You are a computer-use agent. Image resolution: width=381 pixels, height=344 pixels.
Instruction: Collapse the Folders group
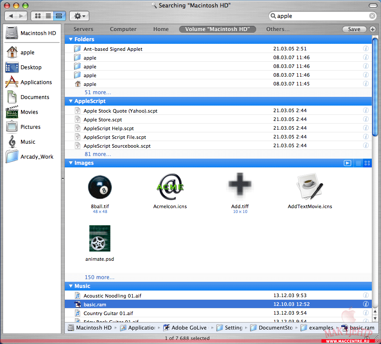(x=71, y=39)
